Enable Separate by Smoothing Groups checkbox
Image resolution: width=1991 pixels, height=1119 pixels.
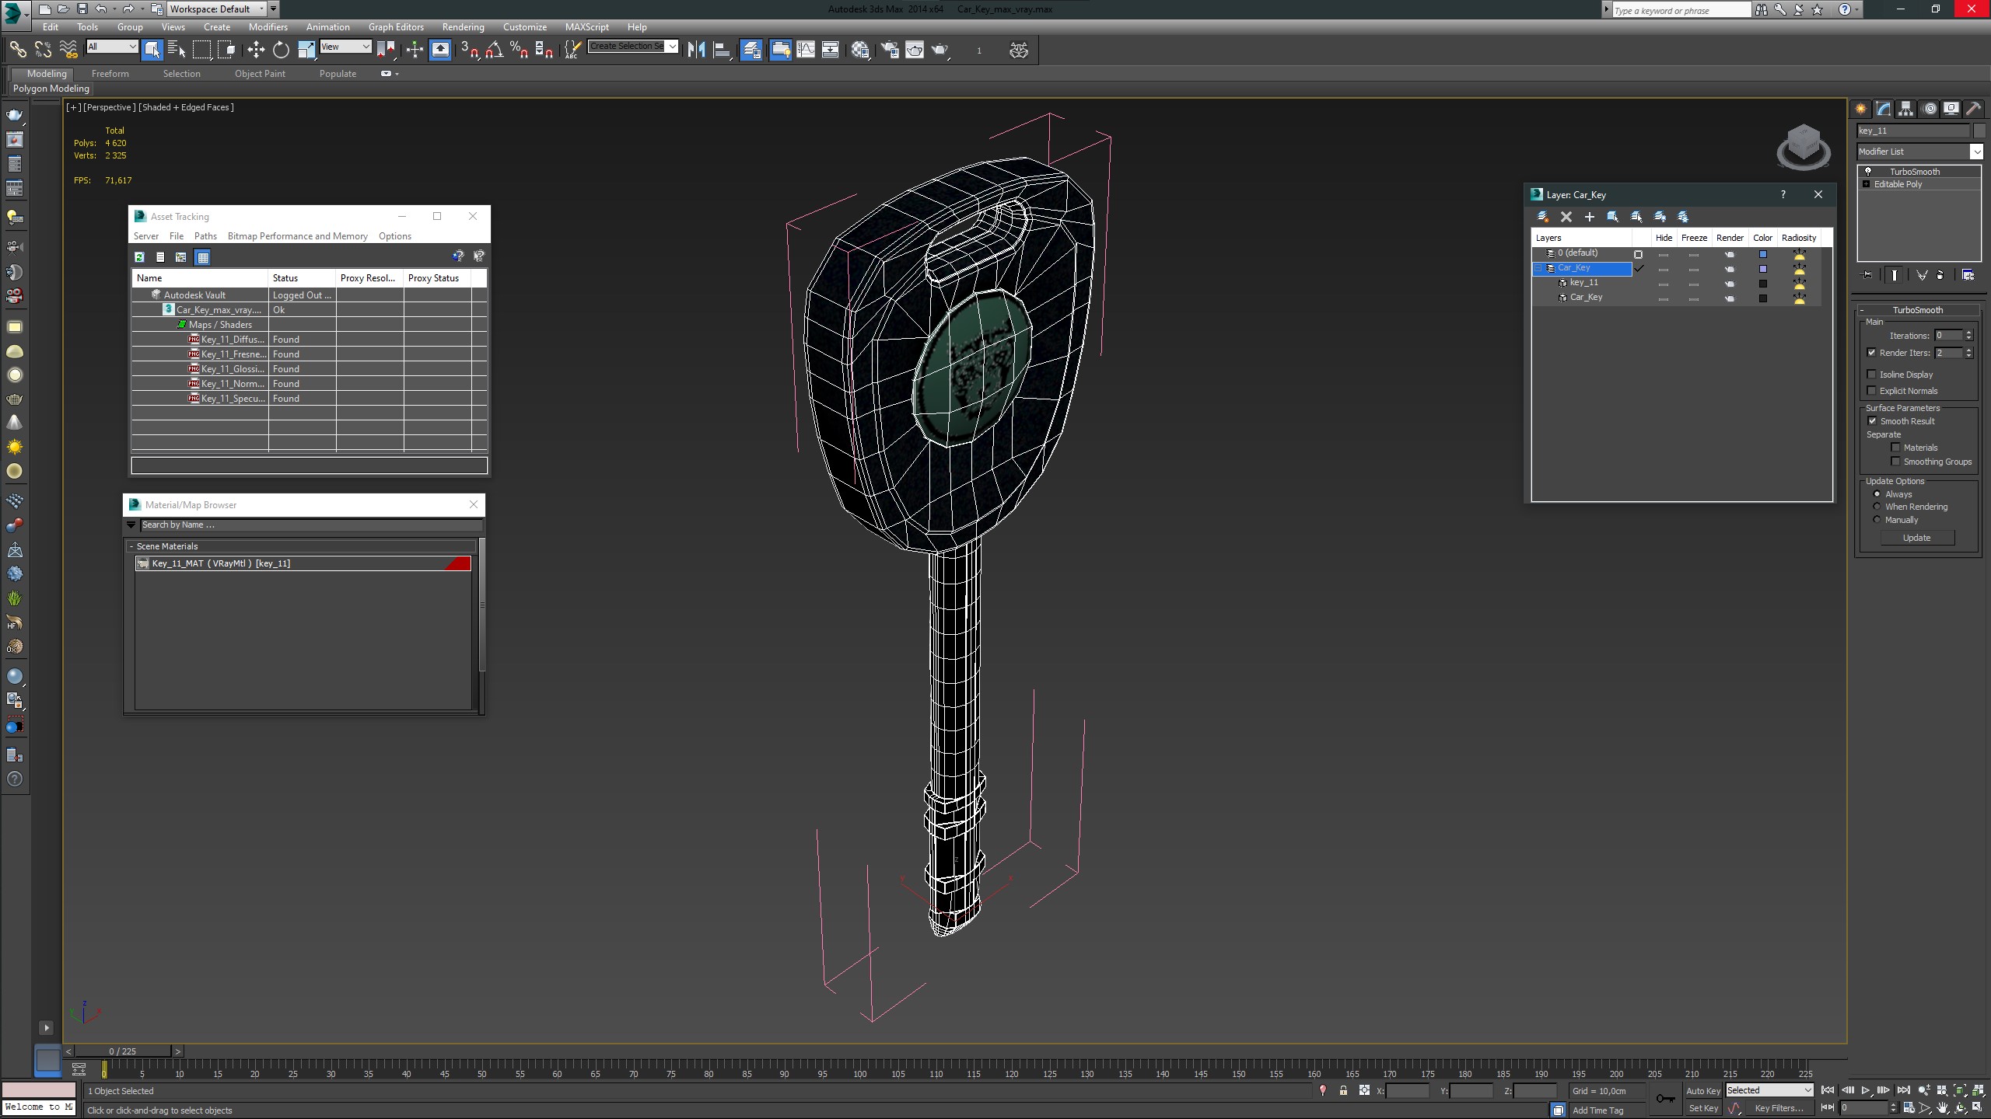click(x=1895, y=462)
